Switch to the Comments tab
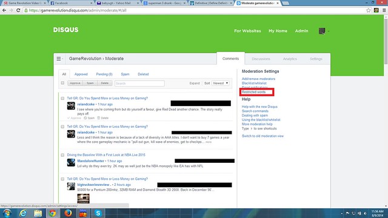 230,59
